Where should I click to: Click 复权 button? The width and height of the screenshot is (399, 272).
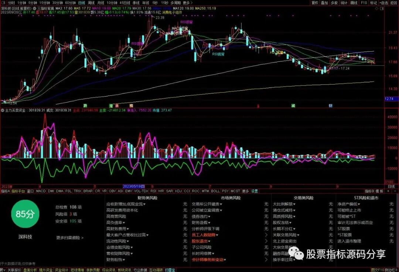click(315, 3)
